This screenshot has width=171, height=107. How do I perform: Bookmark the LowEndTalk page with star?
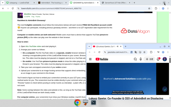149,8
